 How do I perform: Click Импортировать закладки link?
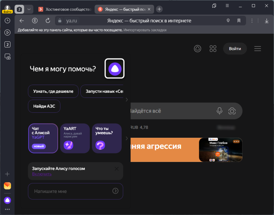click(x=145, y=30)
